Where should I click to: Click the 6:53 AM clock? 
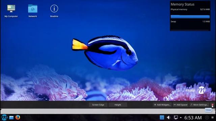point(193,118)
